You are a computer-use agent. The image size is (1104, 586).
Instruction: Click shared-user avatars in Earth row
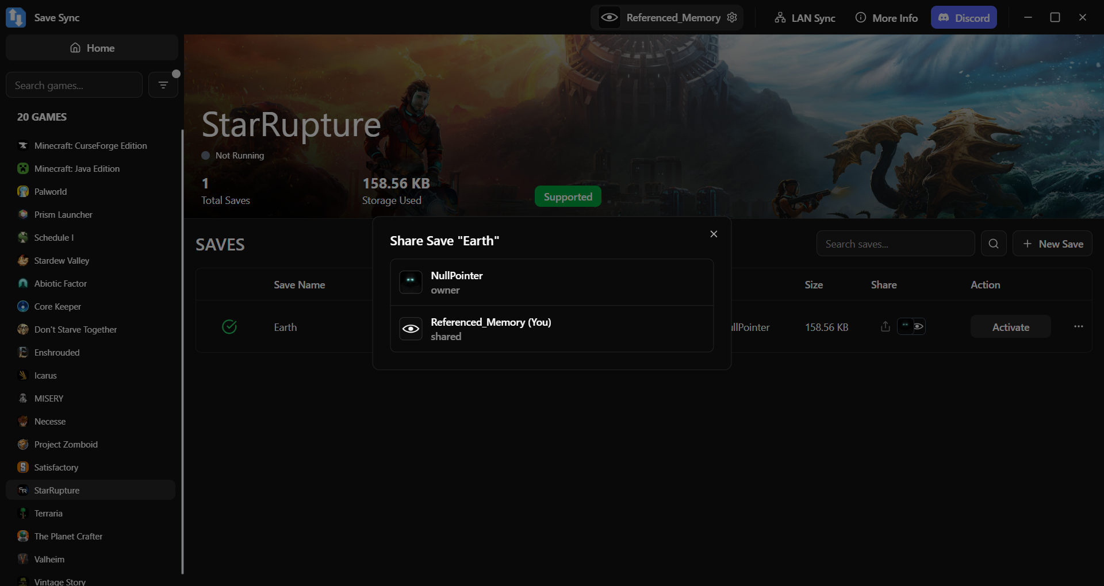(x=911, y=326)
